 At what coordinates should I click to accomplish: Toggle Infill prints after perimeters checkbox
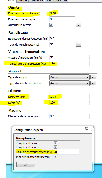[x=55, y=157]
